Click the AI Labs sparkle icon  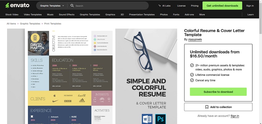pos(159,6)
